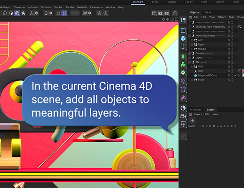Select the Rectangle spline tool
The height and width of the screenshot is (188, 244).
click(x=183, y=30)
